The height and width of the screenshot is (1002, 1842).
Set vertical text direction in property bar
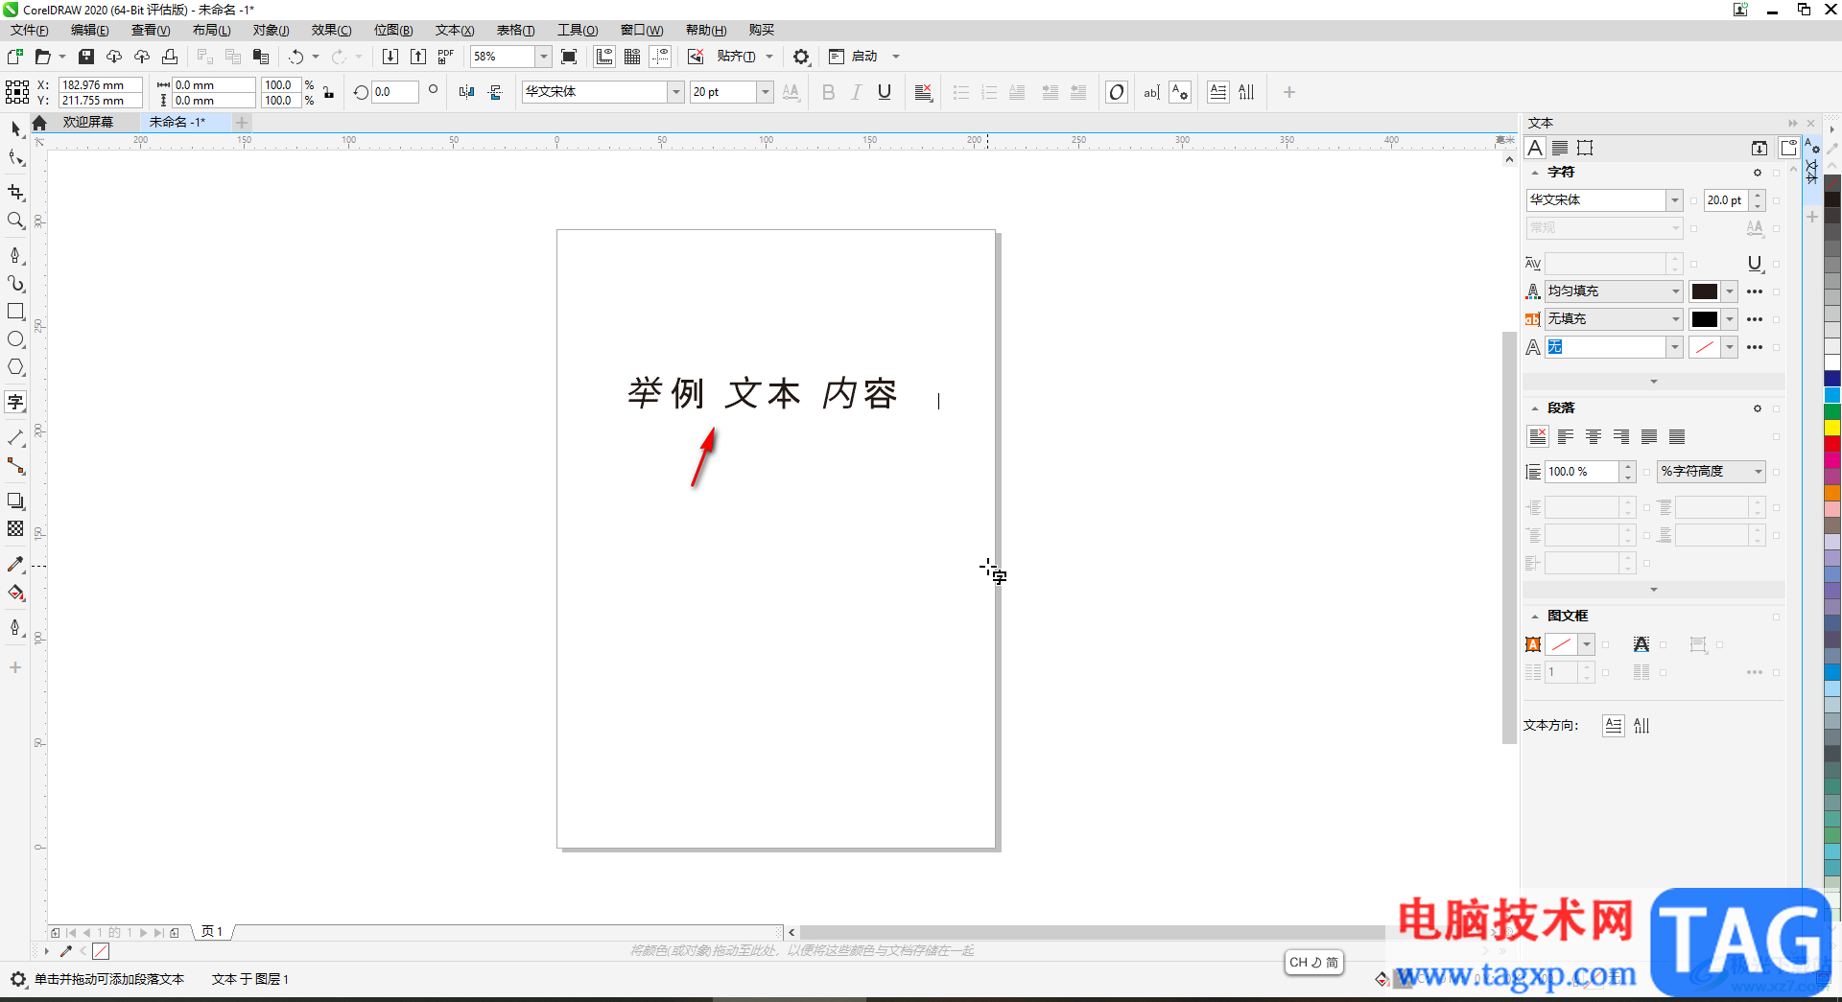(1246, 92)
